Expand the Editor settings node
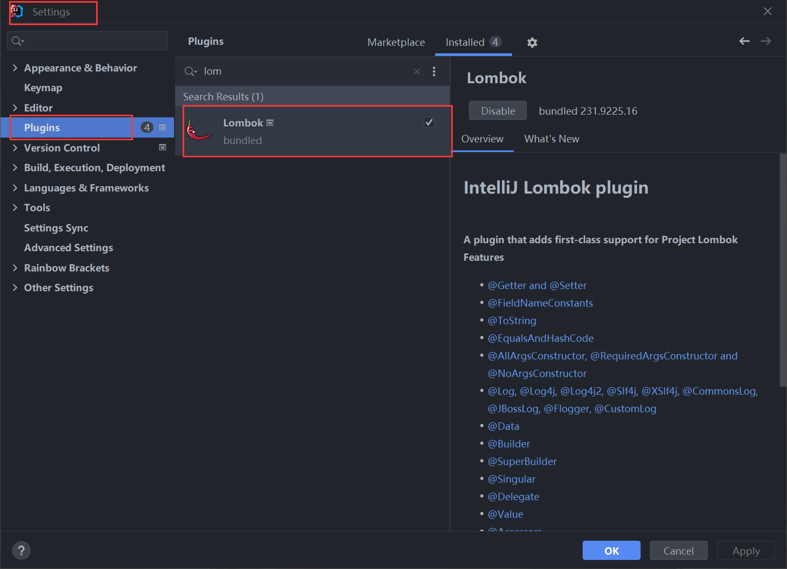The height and width of the screenshot is (569, 787). pos(15,108)
